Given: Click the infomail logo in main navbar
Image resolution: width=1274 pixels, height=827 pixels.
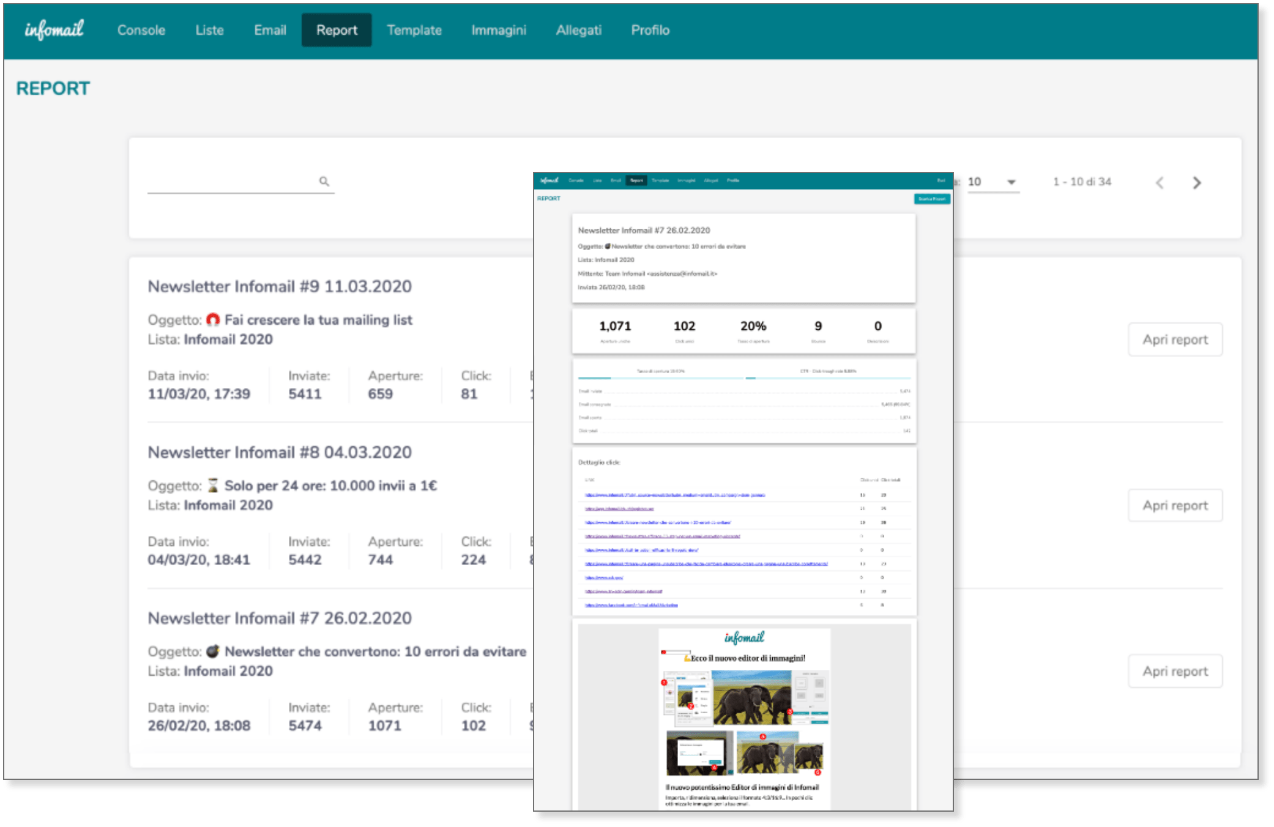Looking at the screenshot, I should point(54,29).
